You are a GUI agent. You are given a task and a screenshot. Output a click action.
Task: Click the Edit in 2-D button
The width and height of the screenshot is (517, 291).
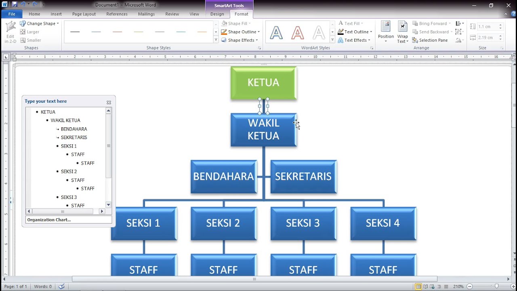(x=11, y=32)
